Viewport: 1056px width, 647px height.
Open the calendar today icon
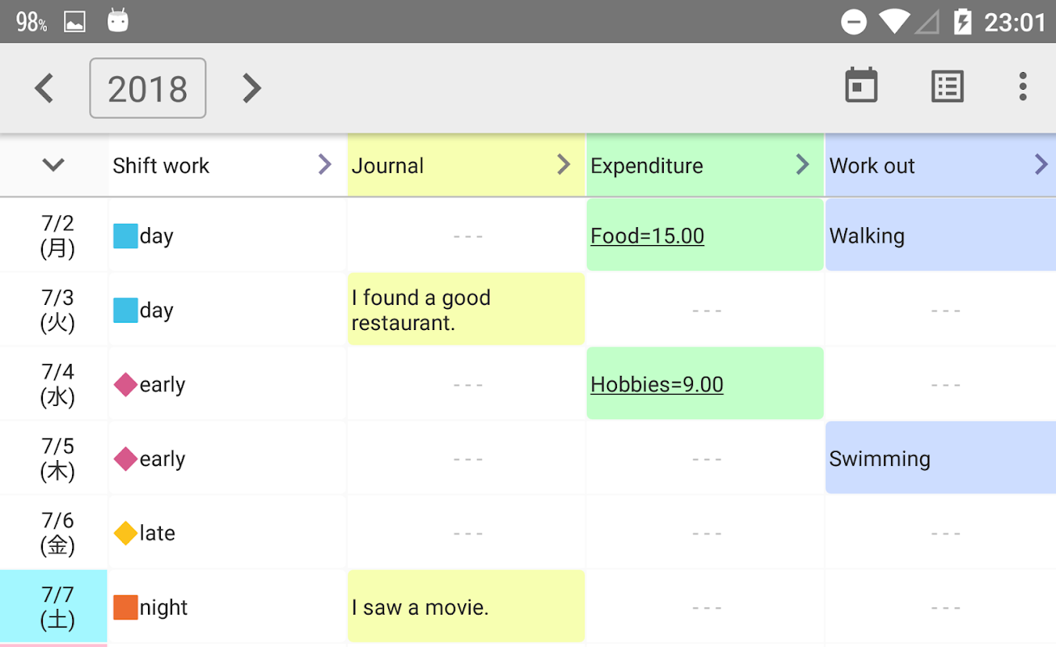pyautogui.click(x=861, y=86)
